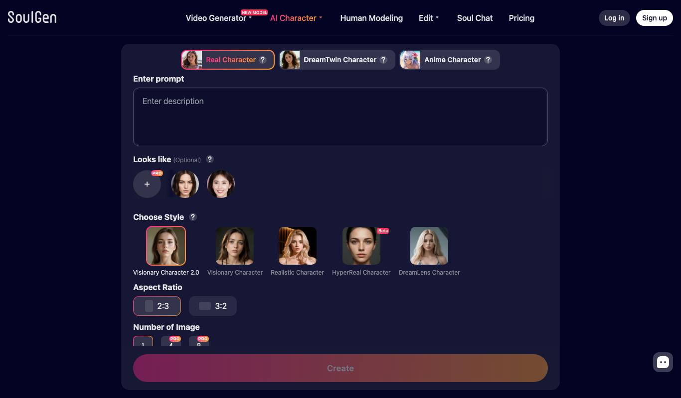Image resolution: width=681 pixels, height=398 pixels.
Task: Go to the Pricing page
Action: 521,18
